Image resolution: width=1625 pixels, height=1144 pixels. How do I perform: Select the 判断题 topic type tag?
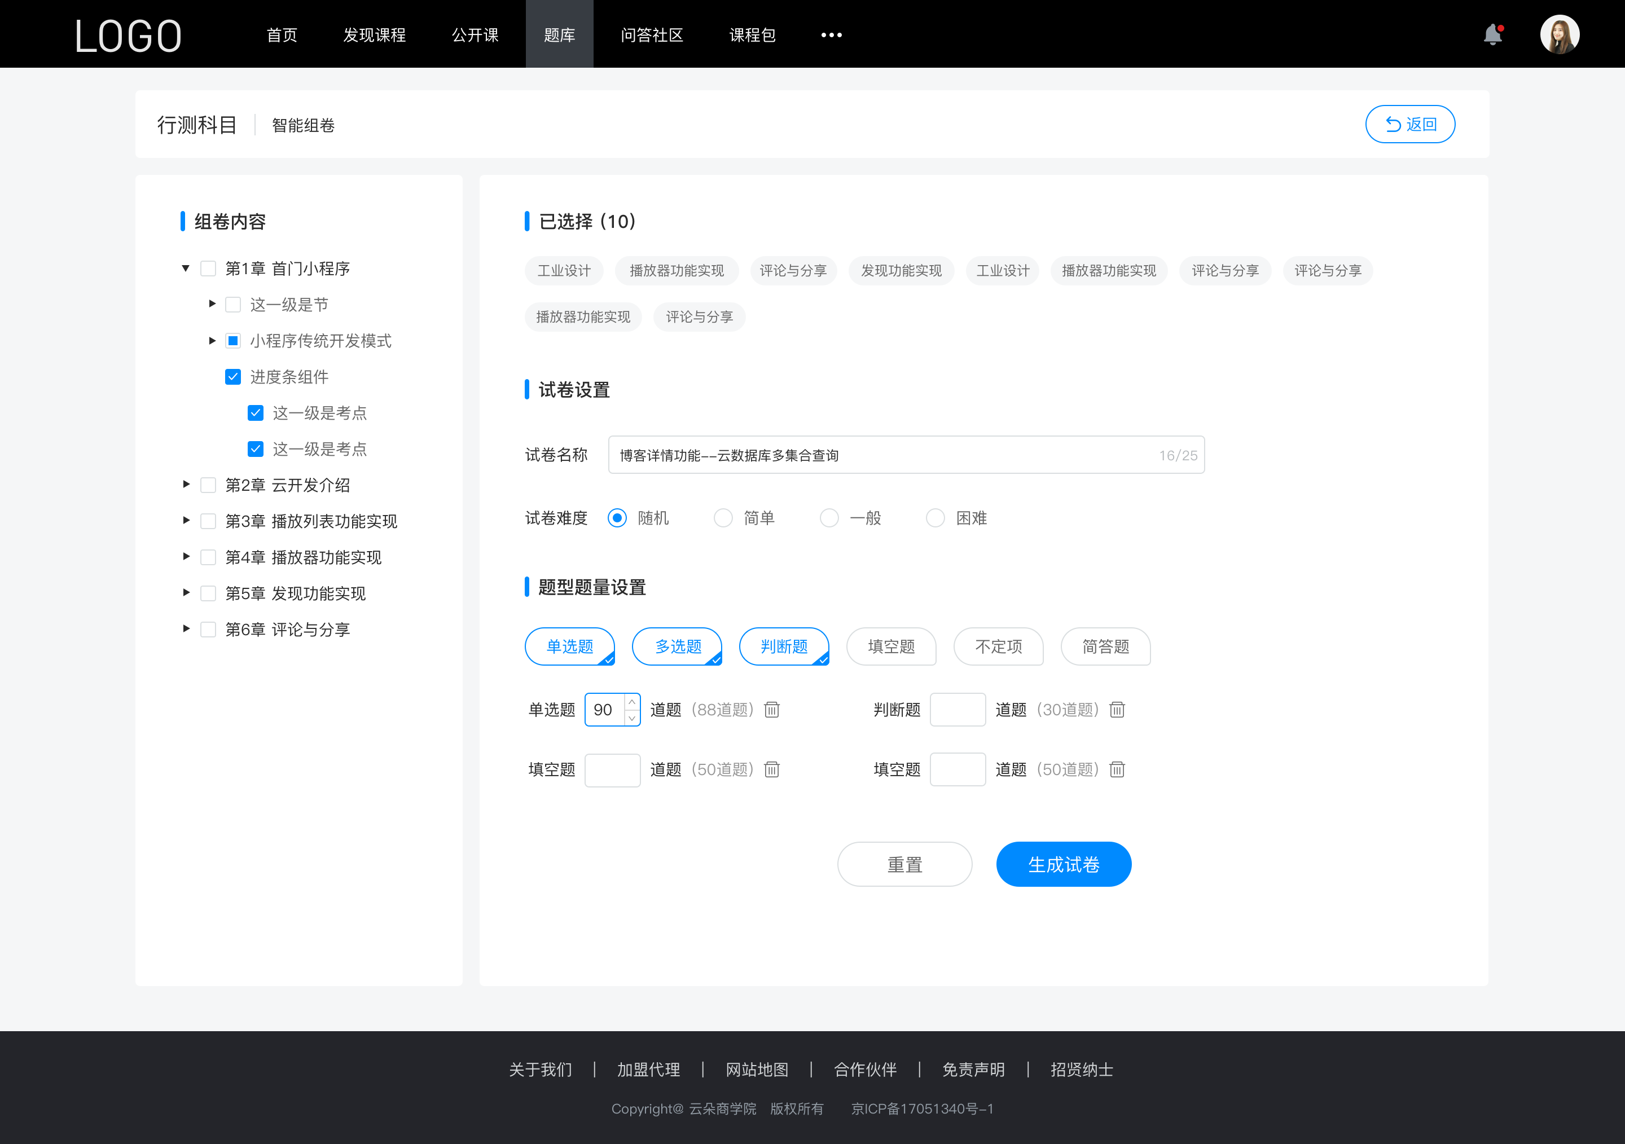(x=784, y=645)
